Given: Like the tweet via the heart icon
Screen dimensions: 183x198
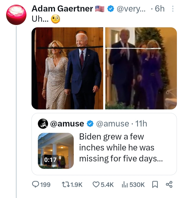Looking at the screenshot, I should (96, 184).
